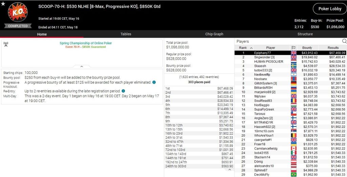Image resolution: width=347 pixels, height=177 pixels.
Task: Switch to the Tables tab
Action: 126,34
